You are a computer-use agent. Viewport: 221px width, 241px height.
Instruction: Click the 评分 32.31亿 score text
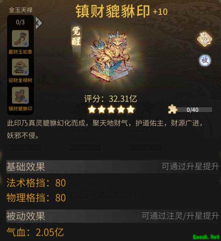110,99
